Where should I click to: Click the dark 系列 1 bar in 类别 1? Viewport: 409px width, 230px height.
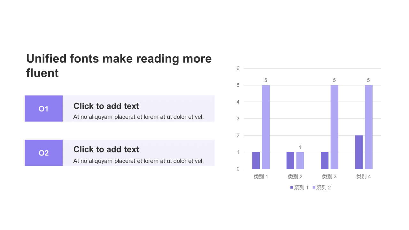pos(256,160)
